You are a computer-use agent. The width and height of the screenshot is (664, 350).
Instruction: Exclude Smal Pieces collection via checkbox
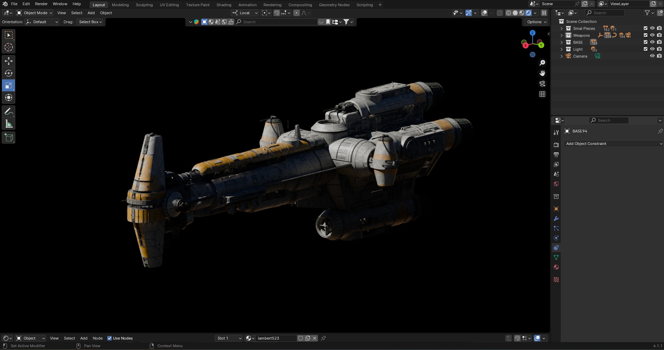coord(646,28)
